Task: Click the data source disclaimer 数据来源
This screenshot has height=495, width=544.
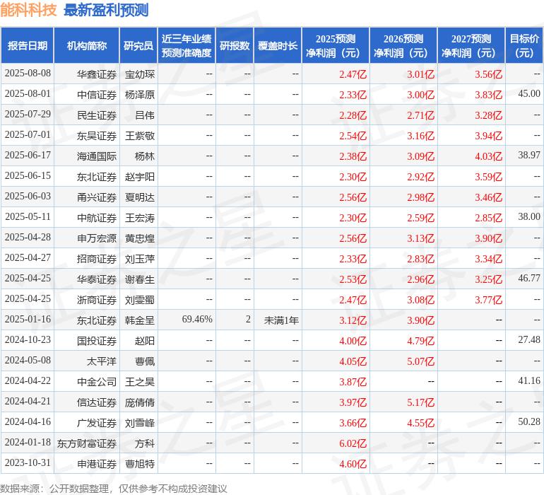Action: coord(114,489)
